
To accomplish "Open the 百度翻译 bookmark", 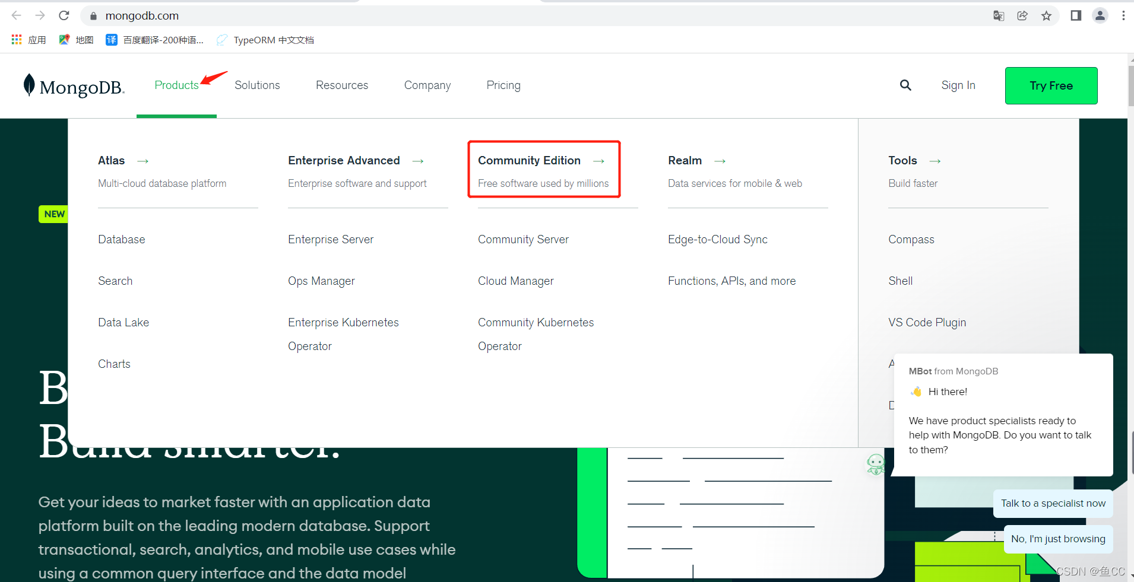I will [x=154, y=40].
